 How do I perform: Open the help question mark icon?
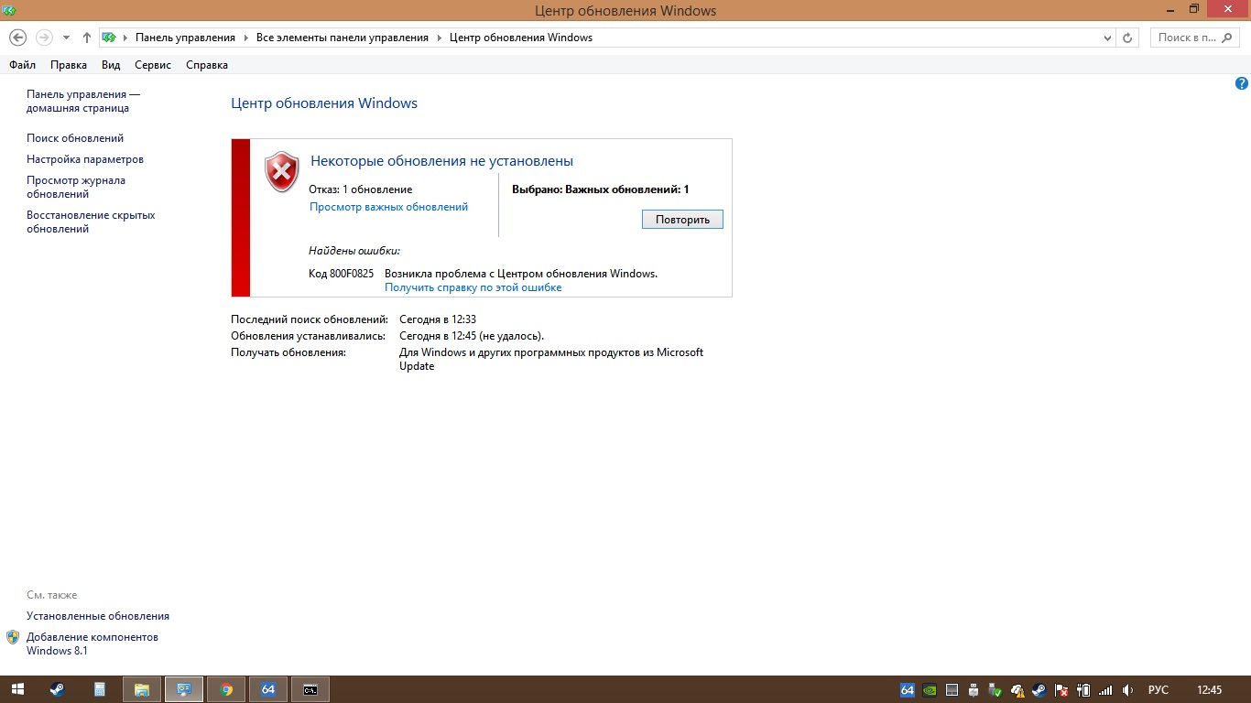[1242, 83]
